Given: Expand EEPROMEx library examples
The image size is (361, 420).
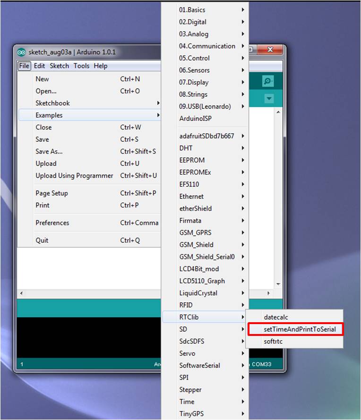Looking at the screenshot, I should tap(205, 172).
